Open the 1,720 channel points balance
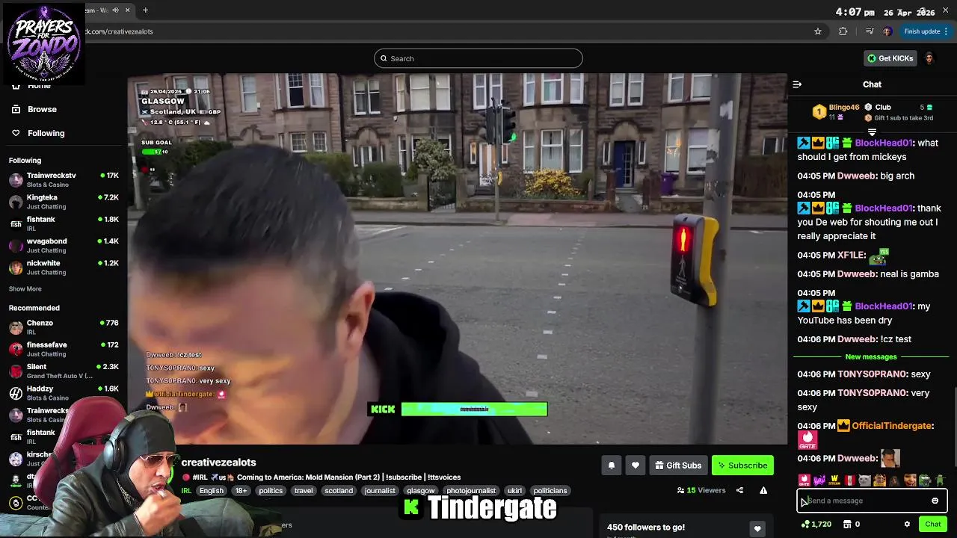 coord(816,525)
